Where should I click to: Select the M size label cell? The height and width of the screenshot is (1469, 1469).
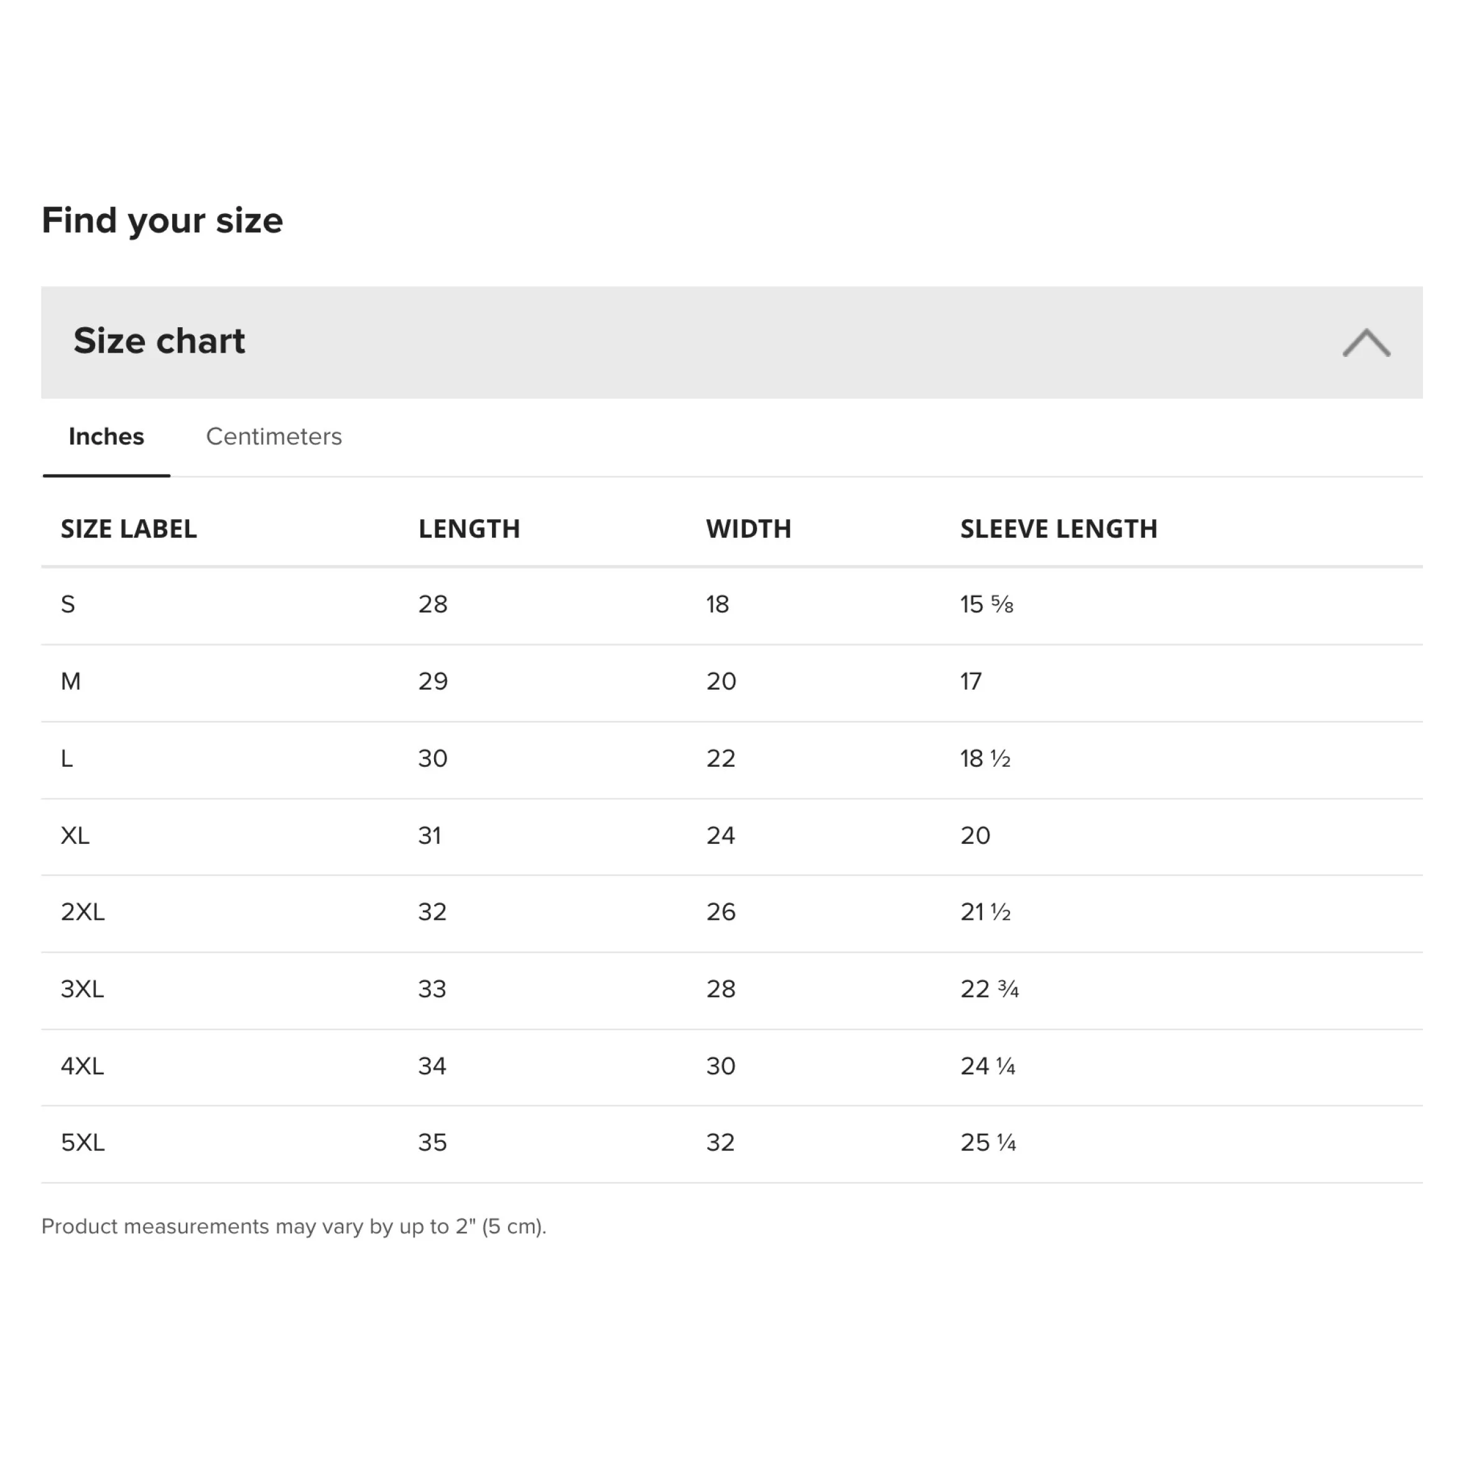click(71, 681)
